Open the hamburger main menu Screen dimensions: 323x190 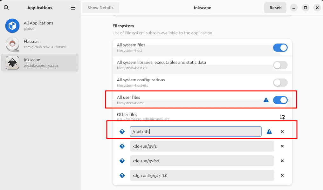coord(73,8)
